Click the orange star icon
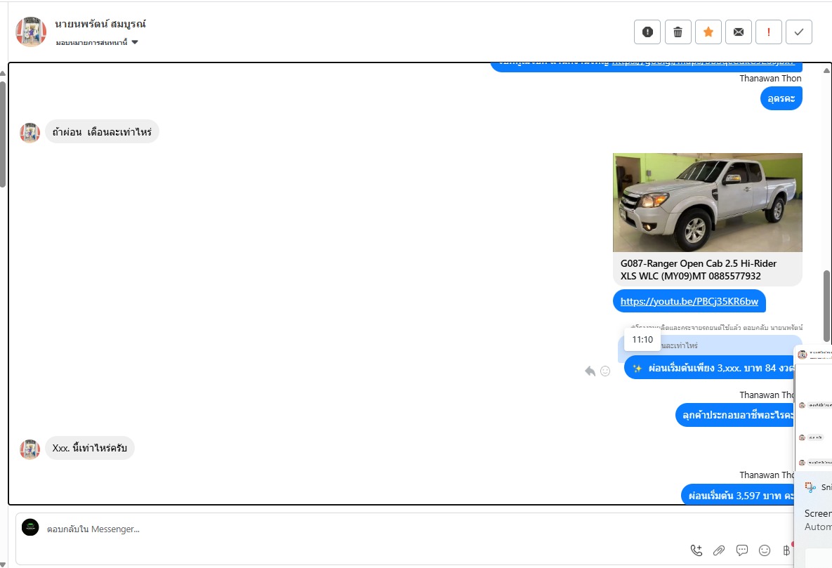 (708, 32)
